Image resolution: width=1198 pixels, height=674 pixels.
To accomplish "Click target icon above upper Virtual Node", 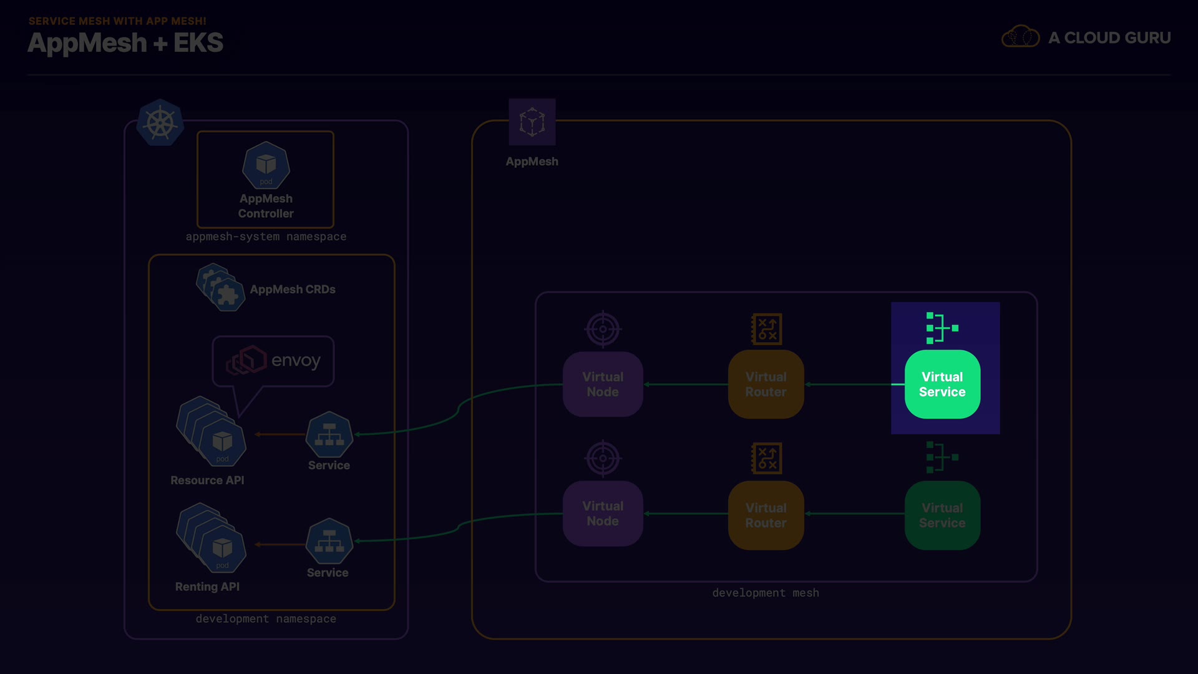I will 603,329.
